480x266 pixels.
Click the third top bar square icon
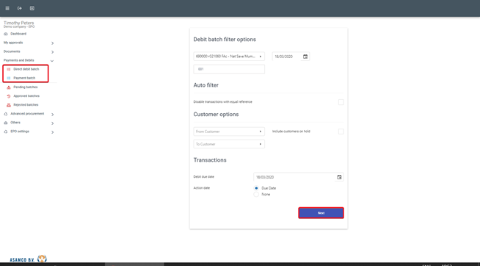tap(32, 8)
